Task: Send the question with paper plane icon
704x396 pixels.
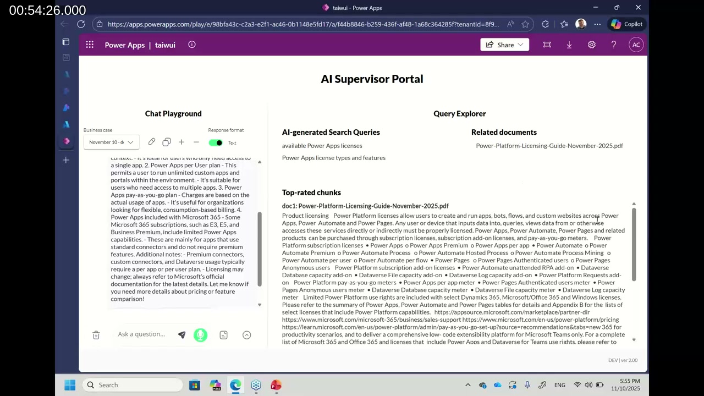Action: pyautogui.click(x=182, y=335)
